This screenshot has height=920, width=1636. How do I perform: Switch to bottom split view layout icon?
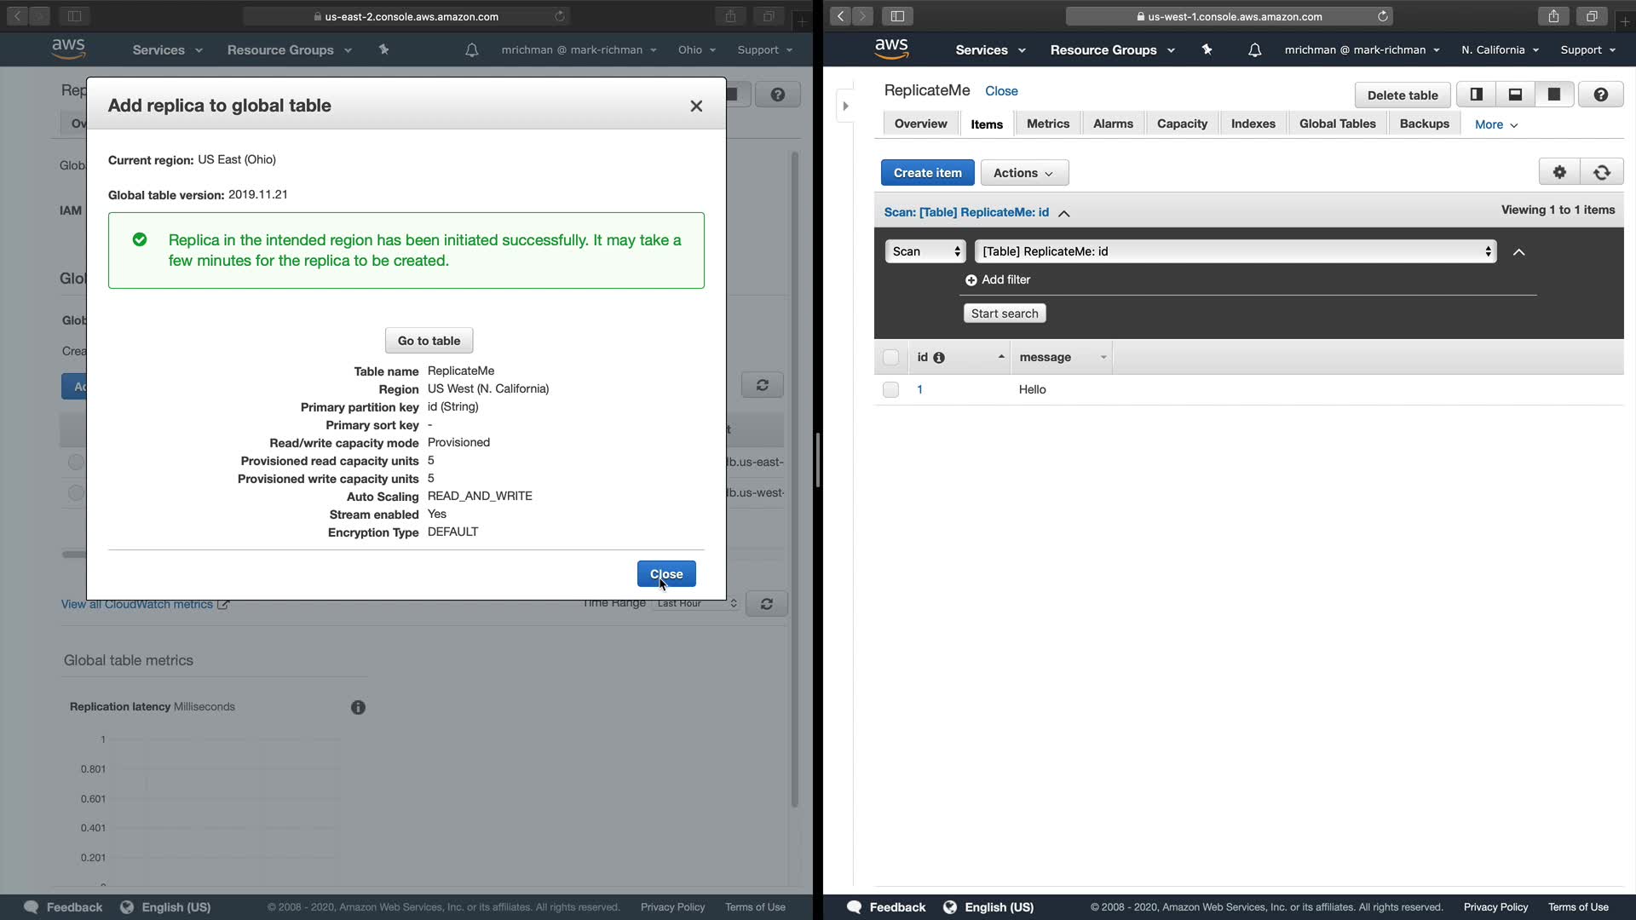coord(1515,95)
